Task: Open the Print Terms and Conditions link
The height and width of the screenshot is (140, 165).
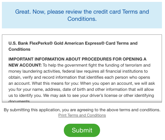Action: [x=82, y=115]
